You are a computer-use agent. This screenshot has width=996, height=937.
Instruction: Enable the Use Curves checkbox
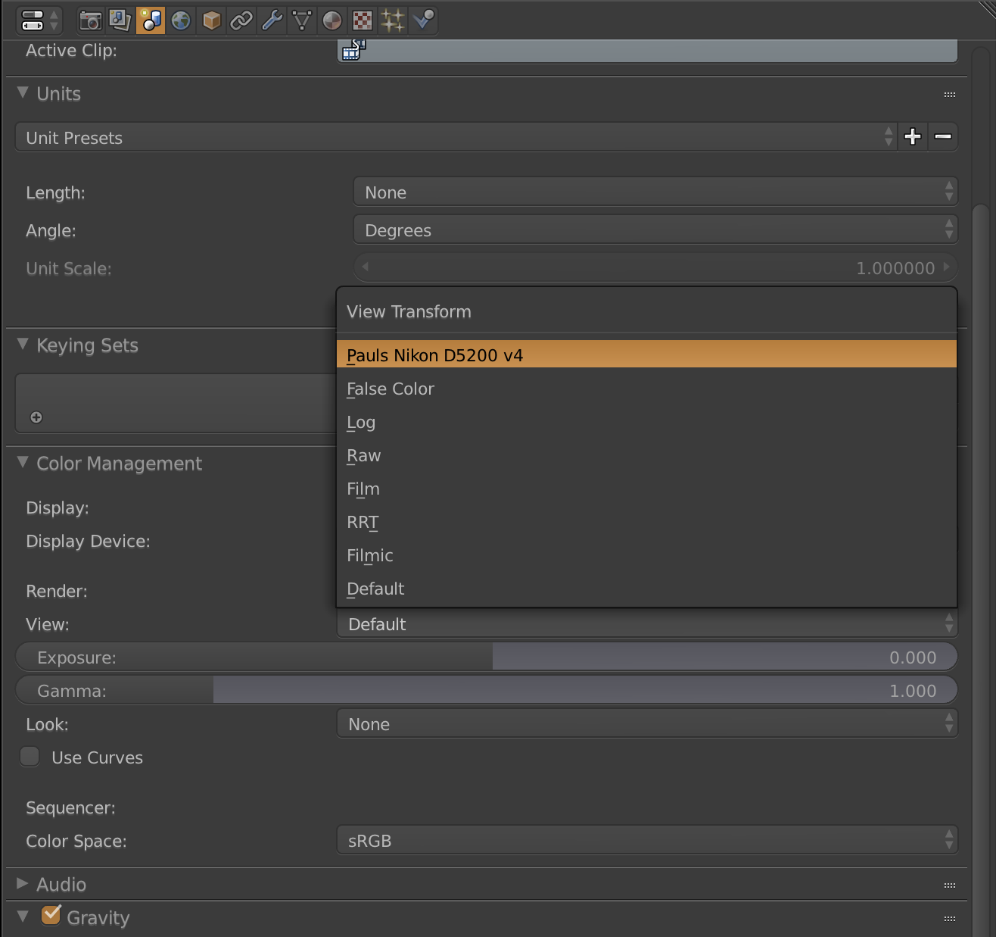tap(30, 757)
